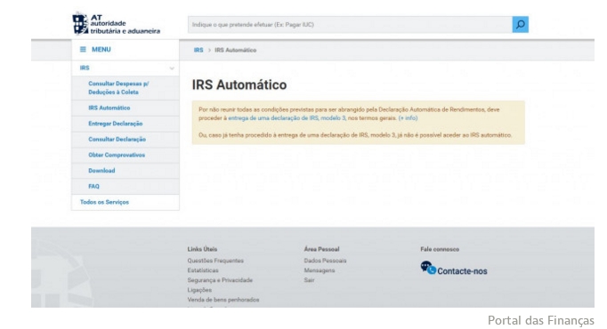Click the Portal das Finanças caption
The image size is (607, 329).
click(x=541, y=320)
